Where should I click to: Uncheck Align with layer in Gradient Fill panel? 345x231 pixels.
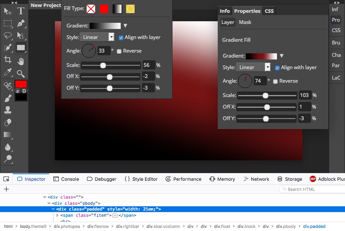pos(277,67)
